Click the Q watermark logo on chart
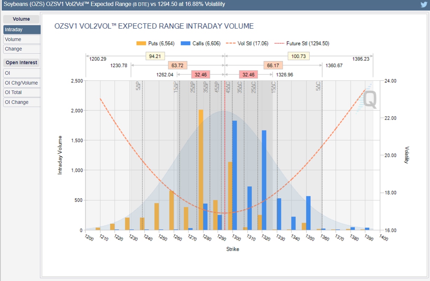 370,100
